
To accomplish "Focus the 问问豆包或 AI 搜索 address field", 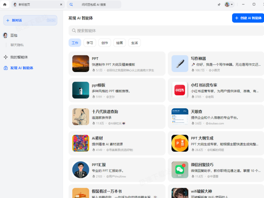I will pyautogui.click(x=94, y=4).
